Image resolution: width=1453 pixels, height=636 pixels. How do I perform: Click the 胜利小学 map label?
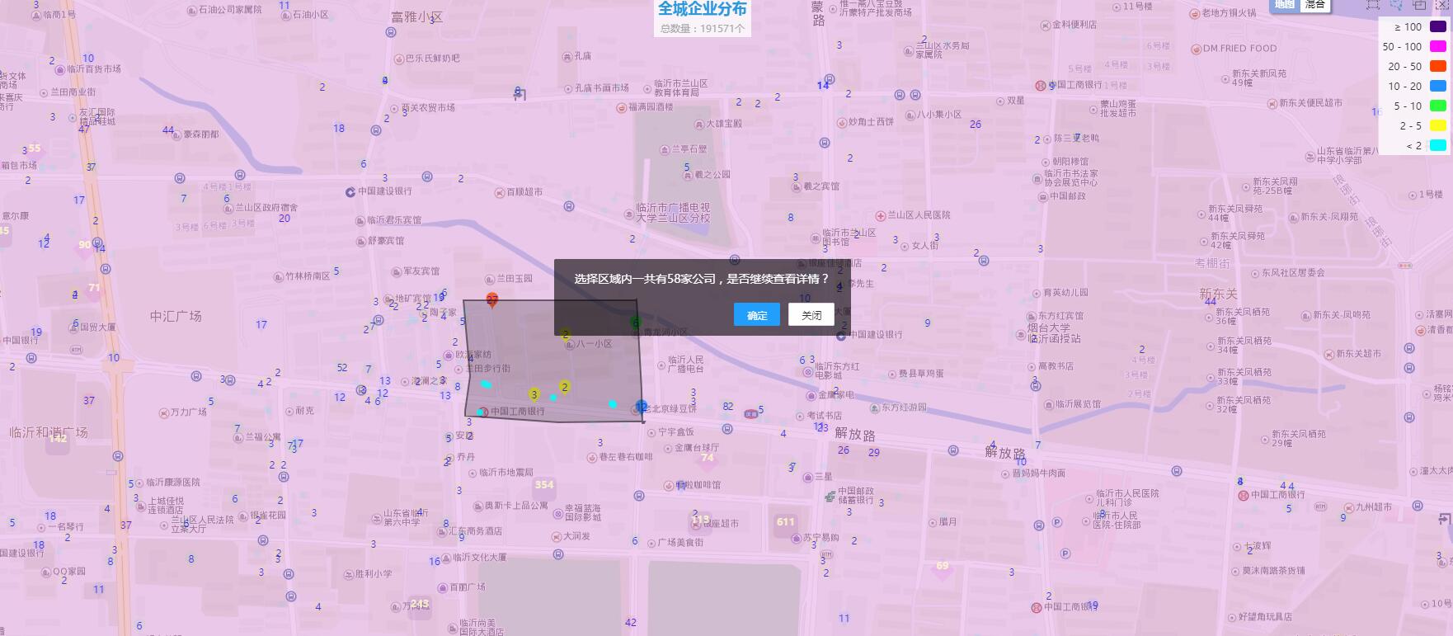click(374, 574)
